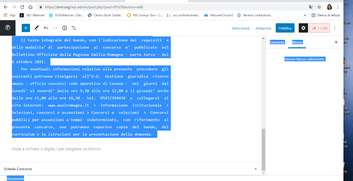Click the bookmark star icon in address bar

coord(319,7)
